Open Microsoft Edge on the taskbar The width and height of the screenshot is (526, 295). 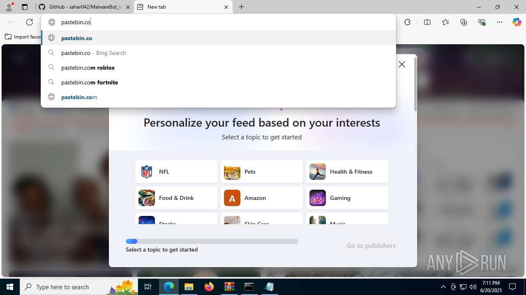[x=169, y=287]
